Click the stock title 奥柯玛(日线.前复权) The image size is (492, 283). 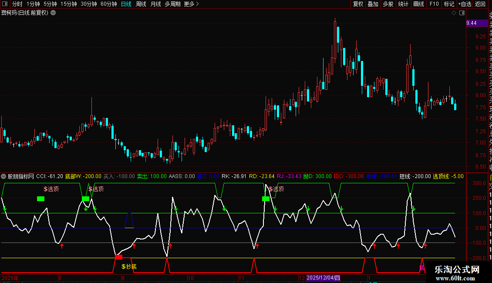point(25,13)
